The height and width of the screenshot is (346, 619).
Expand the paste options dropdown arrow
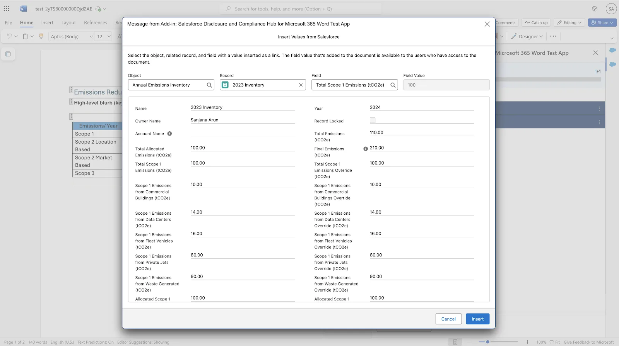click(x=32, y=36)
